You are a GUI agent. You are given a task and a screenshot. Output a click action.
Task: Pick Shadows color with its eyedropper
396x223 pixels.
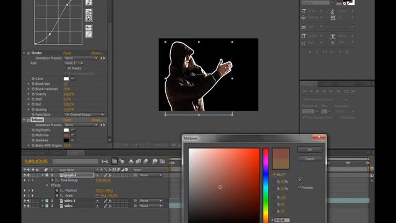73,141
